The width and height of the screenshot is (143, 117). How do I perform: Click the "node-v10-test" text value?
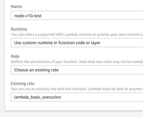(28, 16)
